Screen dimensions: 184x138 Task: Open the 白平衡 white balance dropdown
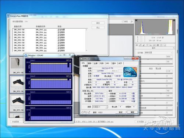click(x=158, y=53)
